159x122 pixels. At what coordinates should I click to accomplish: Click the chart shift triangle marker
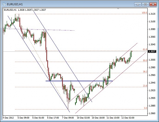pyautogui.click(x=118, y=9)
